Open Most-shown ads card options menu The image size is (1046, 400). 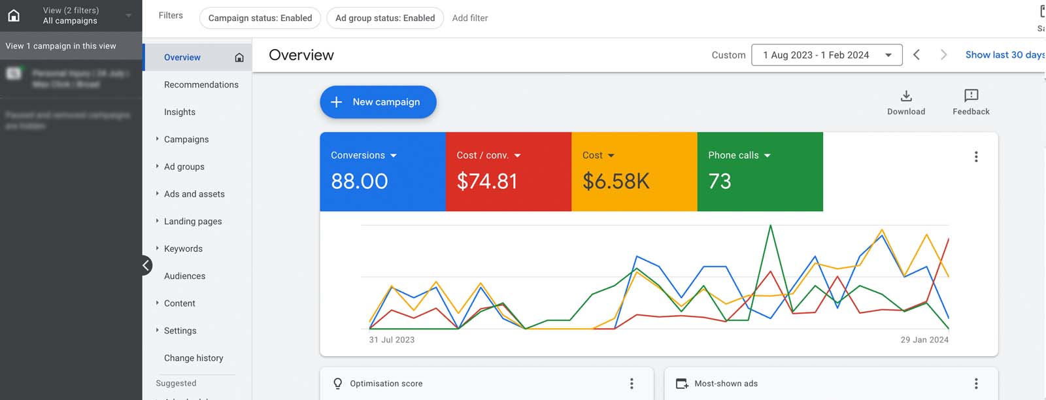[x=976, y=384]
